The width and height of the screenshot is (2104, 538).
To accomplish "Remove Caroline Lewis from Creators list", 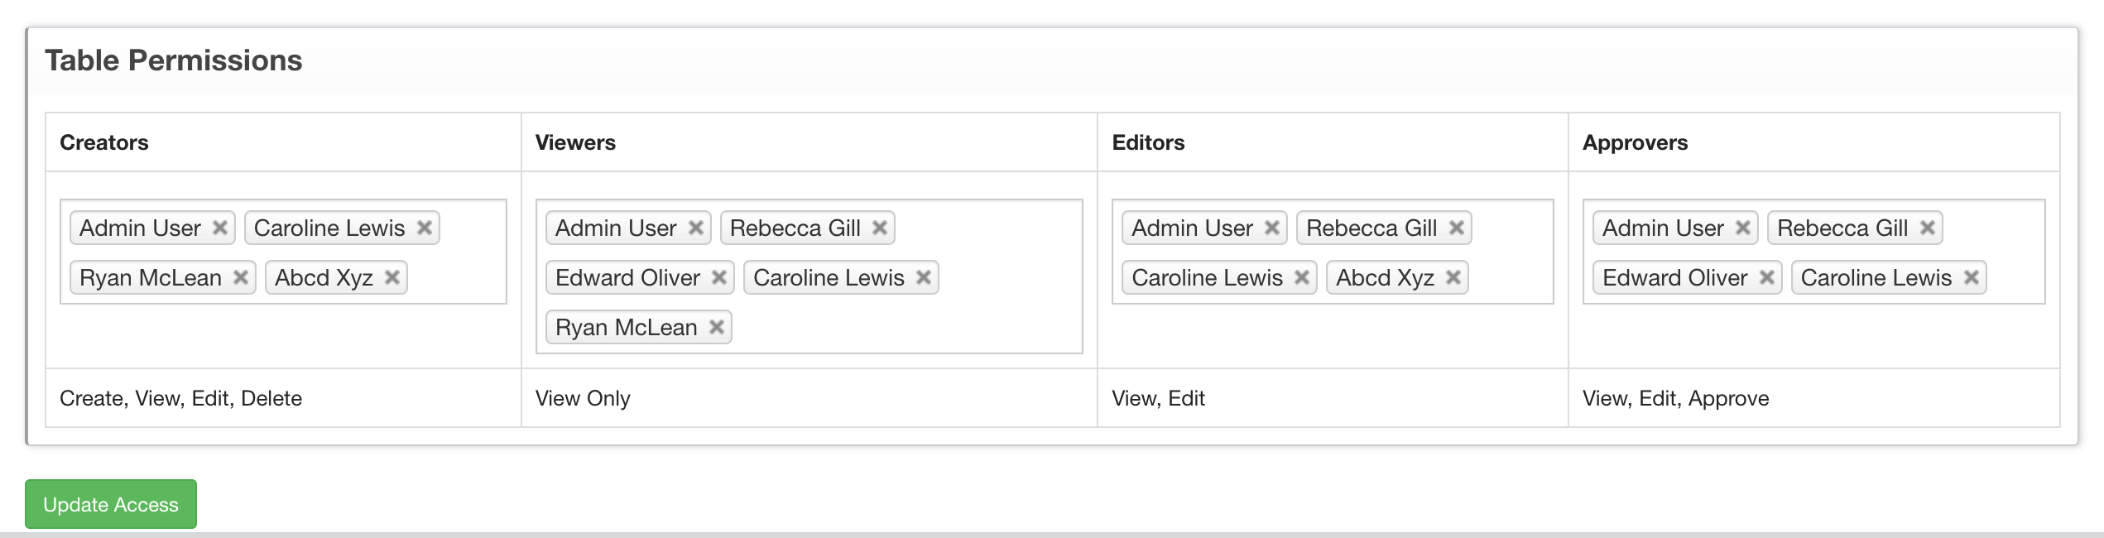I will click(424, 228).
